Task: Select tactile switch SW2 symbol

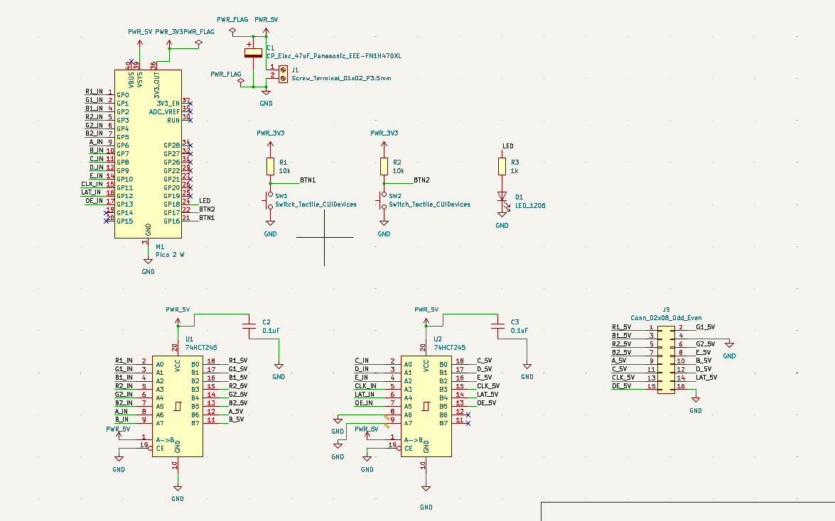Action: click(382, 201)
